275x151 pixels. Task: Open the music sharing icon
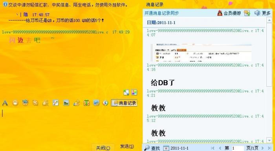(76, 103)
